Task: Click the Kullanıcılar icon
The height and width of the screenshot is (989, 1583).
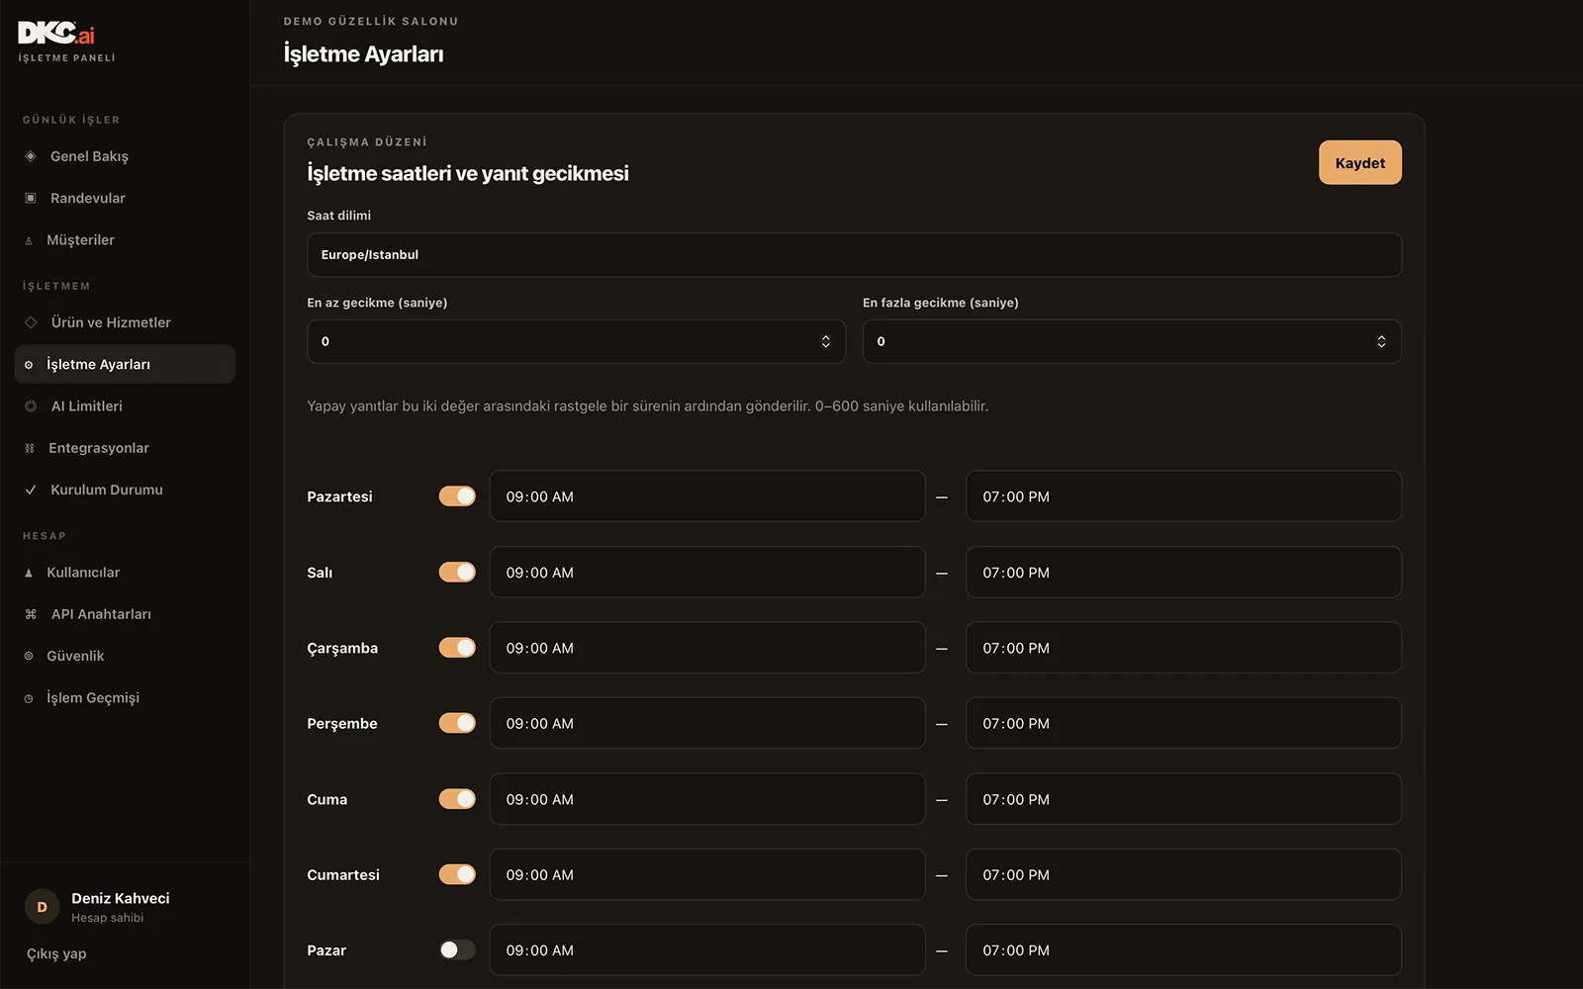Action: pyautogui.click(x=29, y=573)
